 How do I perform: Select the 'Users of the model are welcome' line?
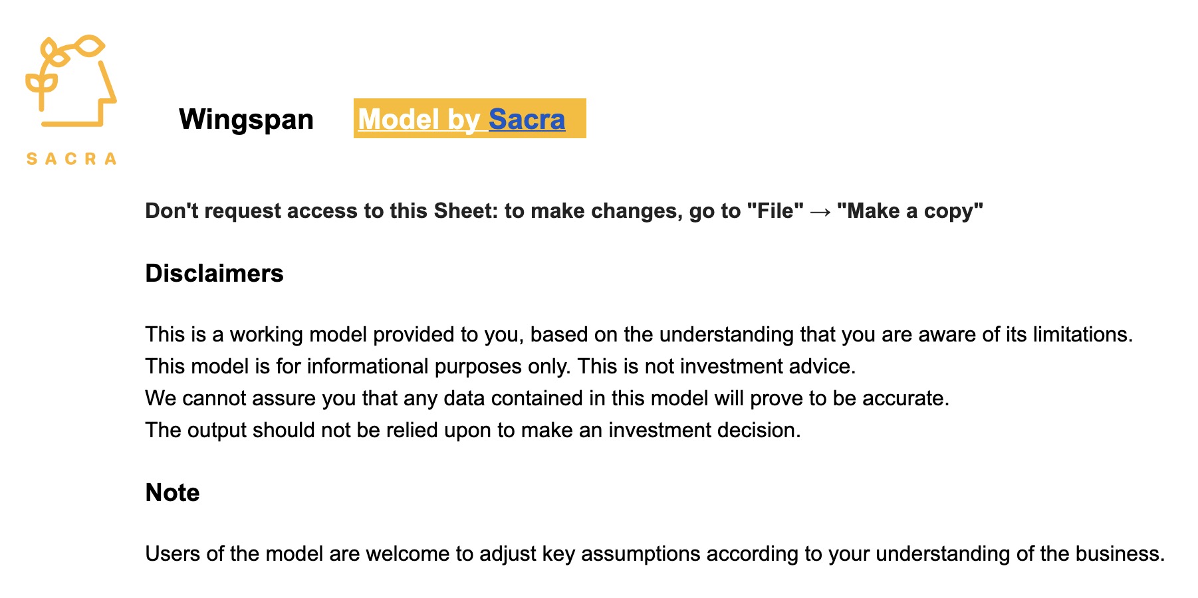point(655,553)
